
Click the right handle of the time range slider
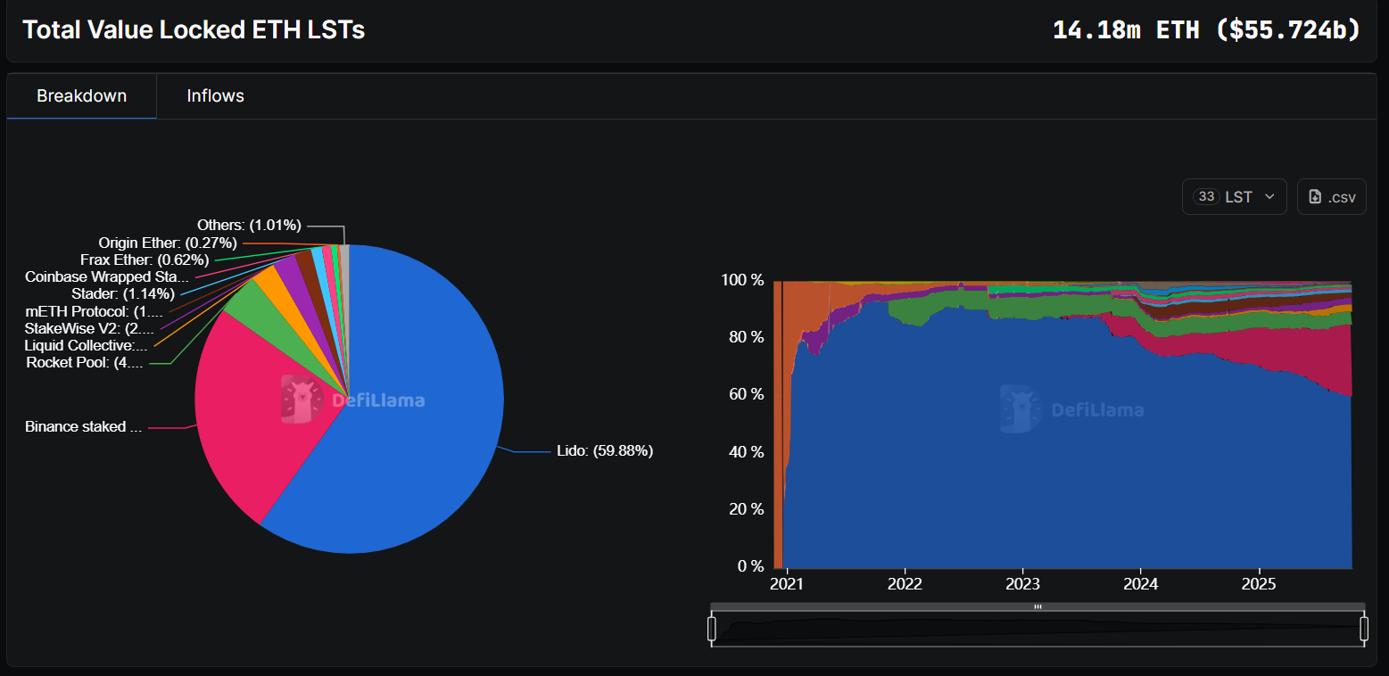(1363, 630)
